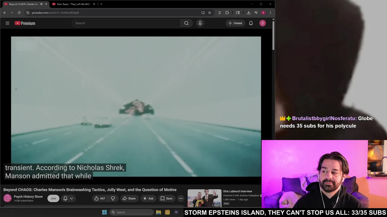Viewport: 387px width, 217px height.
Task: Expand notification preference bell dropdown
Action: point(68,198)
